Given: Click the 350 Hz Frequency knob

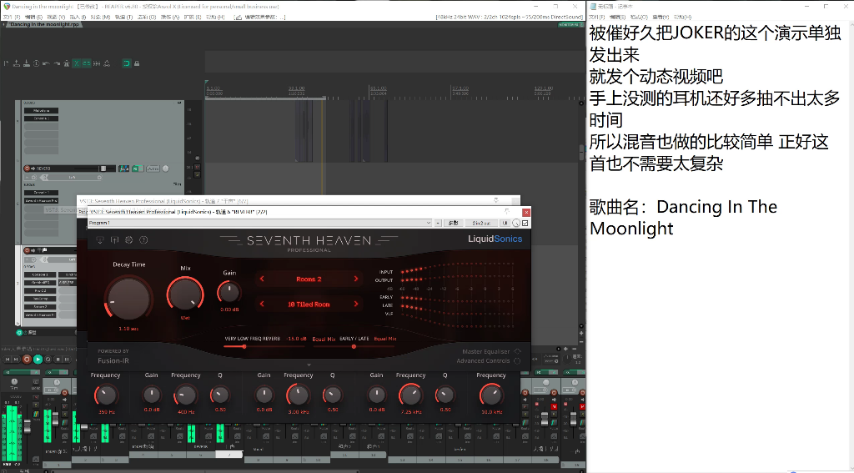Looking at the screenshot, I should coord(106,395).
